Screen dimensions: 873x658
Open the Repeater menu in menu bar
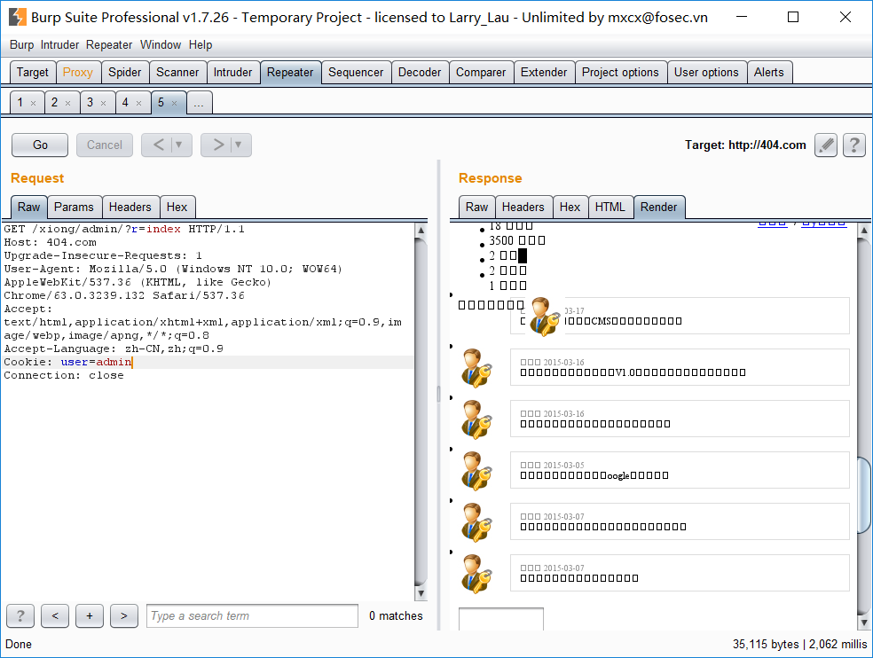pos(109,44)
